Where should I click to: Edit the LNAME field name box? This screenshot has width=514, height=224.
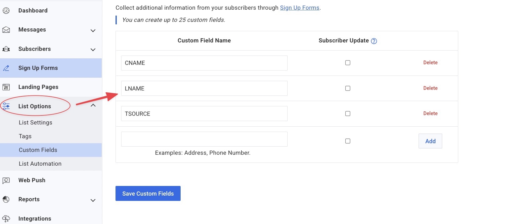tap(204, 88)
